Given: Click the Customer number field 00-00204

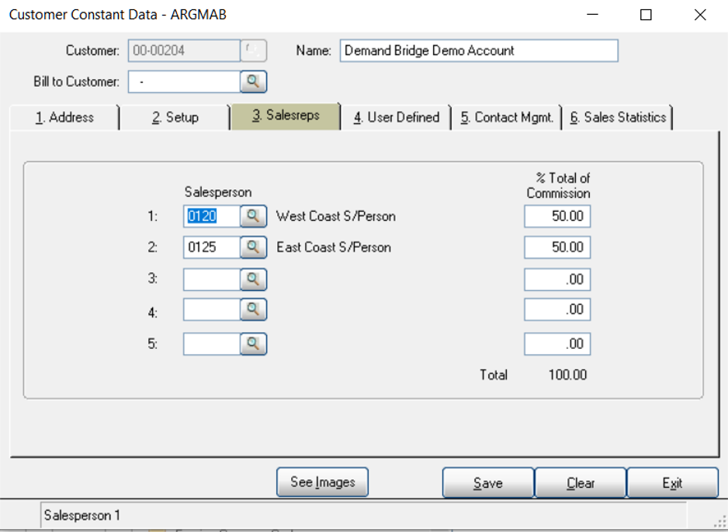Looking at the screenshot, I should [x=184, y=50].
